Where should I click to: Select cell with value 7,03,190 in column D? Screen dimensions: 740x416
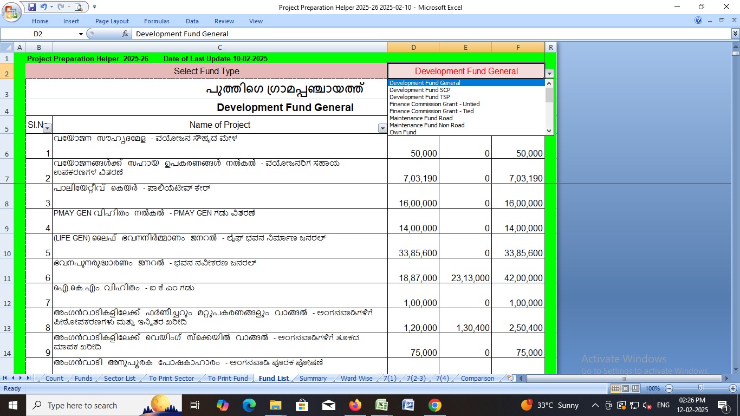coord(413,171)
